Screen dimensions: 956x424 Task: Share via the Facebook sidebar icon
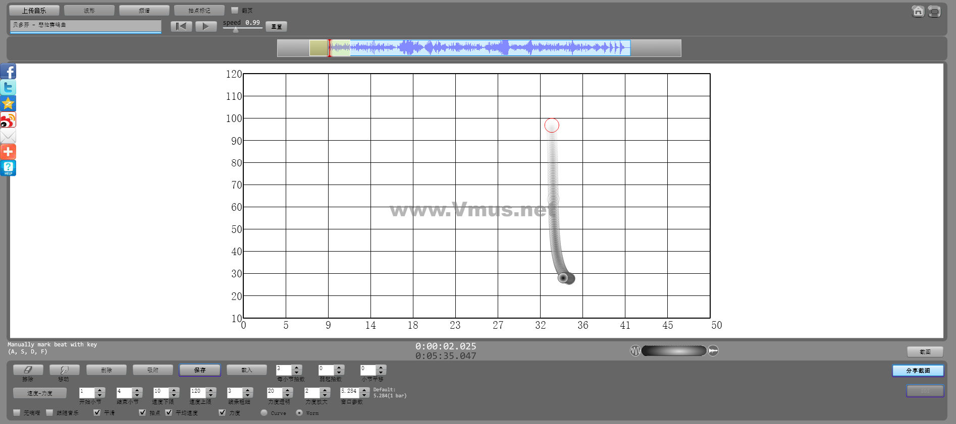8,72
